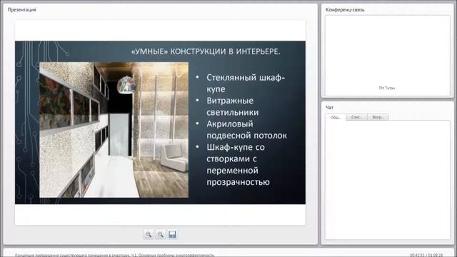Zoom out on the presentation slide

click(x=160, y=234)
